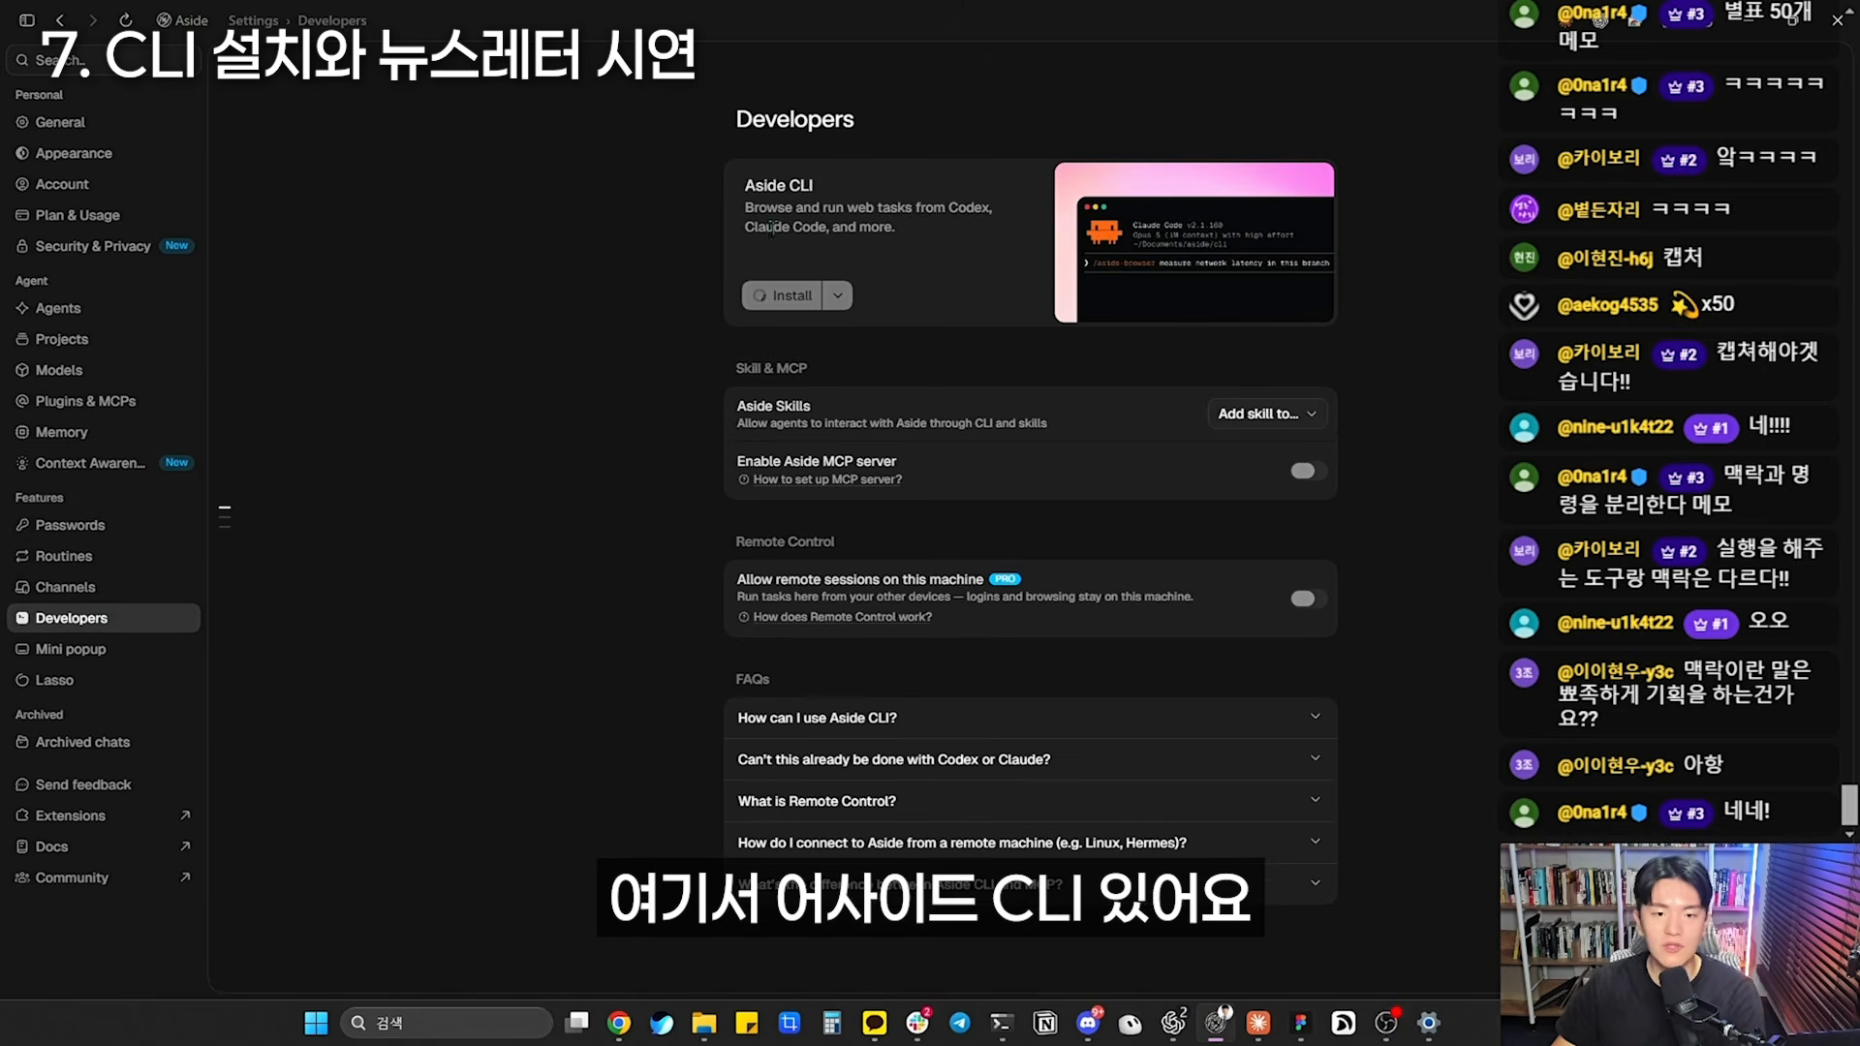Click the Projects sidebar icon
The height and width of the screenshot is (1046, 1860).
tap(22, 339)
